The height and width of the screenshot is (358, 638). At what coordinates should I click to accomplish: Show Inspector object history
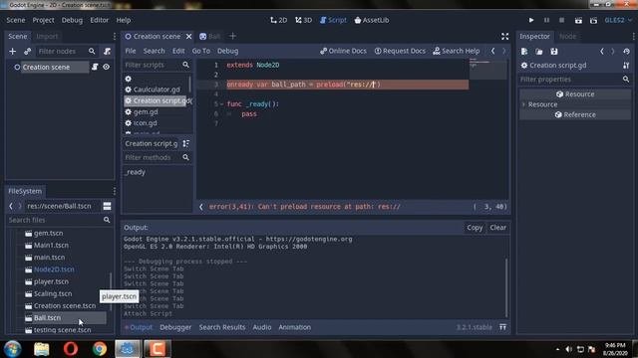point(626,52)
